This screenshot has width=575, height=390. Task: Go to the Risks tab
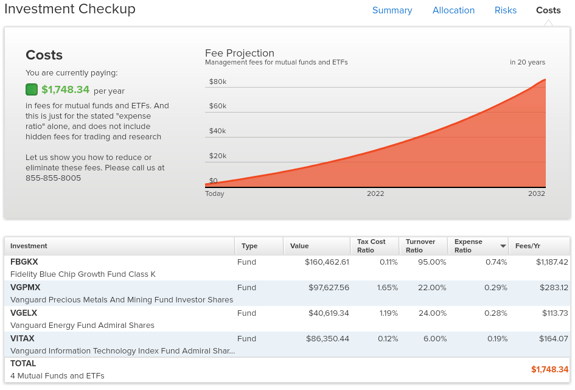pyautogui.click(x=505, y=10)
